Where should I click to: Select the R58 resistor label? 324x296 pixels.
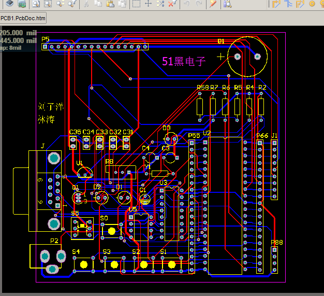(x=203, y=88)
